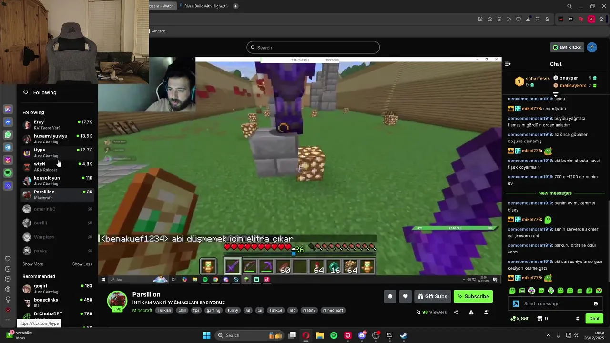The width and height of the screenshot is (610, 343).
Task: Open the extensions cube icon in sidebar
Action: [8, 279]
